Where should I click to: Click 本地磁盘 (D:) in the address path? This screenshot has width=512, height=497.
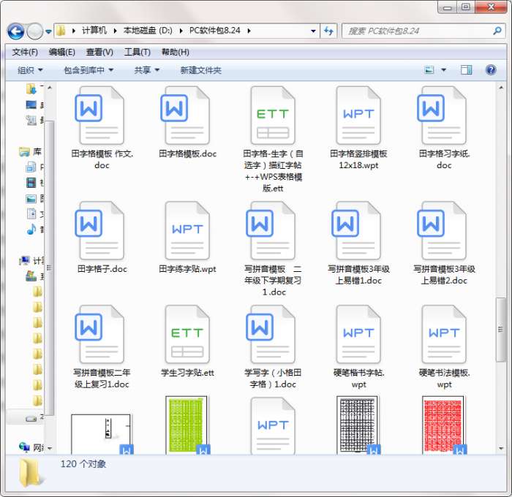(x=146, y=31)
